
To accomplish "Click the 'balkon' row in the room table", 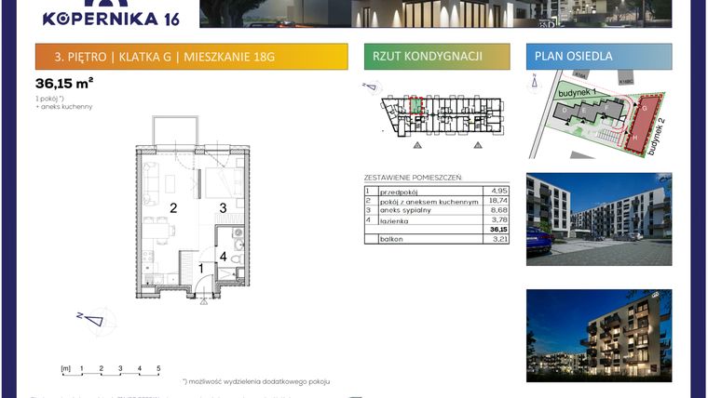I will 436,239.
